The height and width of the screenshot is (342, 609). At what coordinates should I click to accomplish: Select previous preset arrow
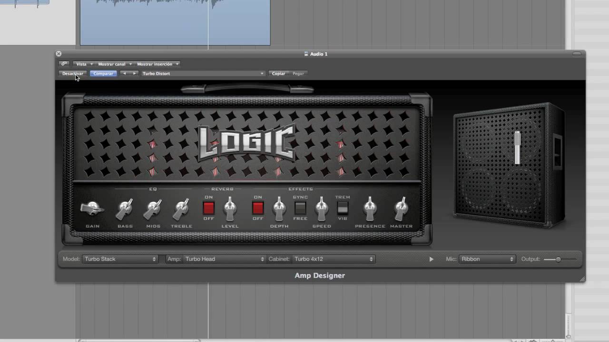(x=124, y=74)
